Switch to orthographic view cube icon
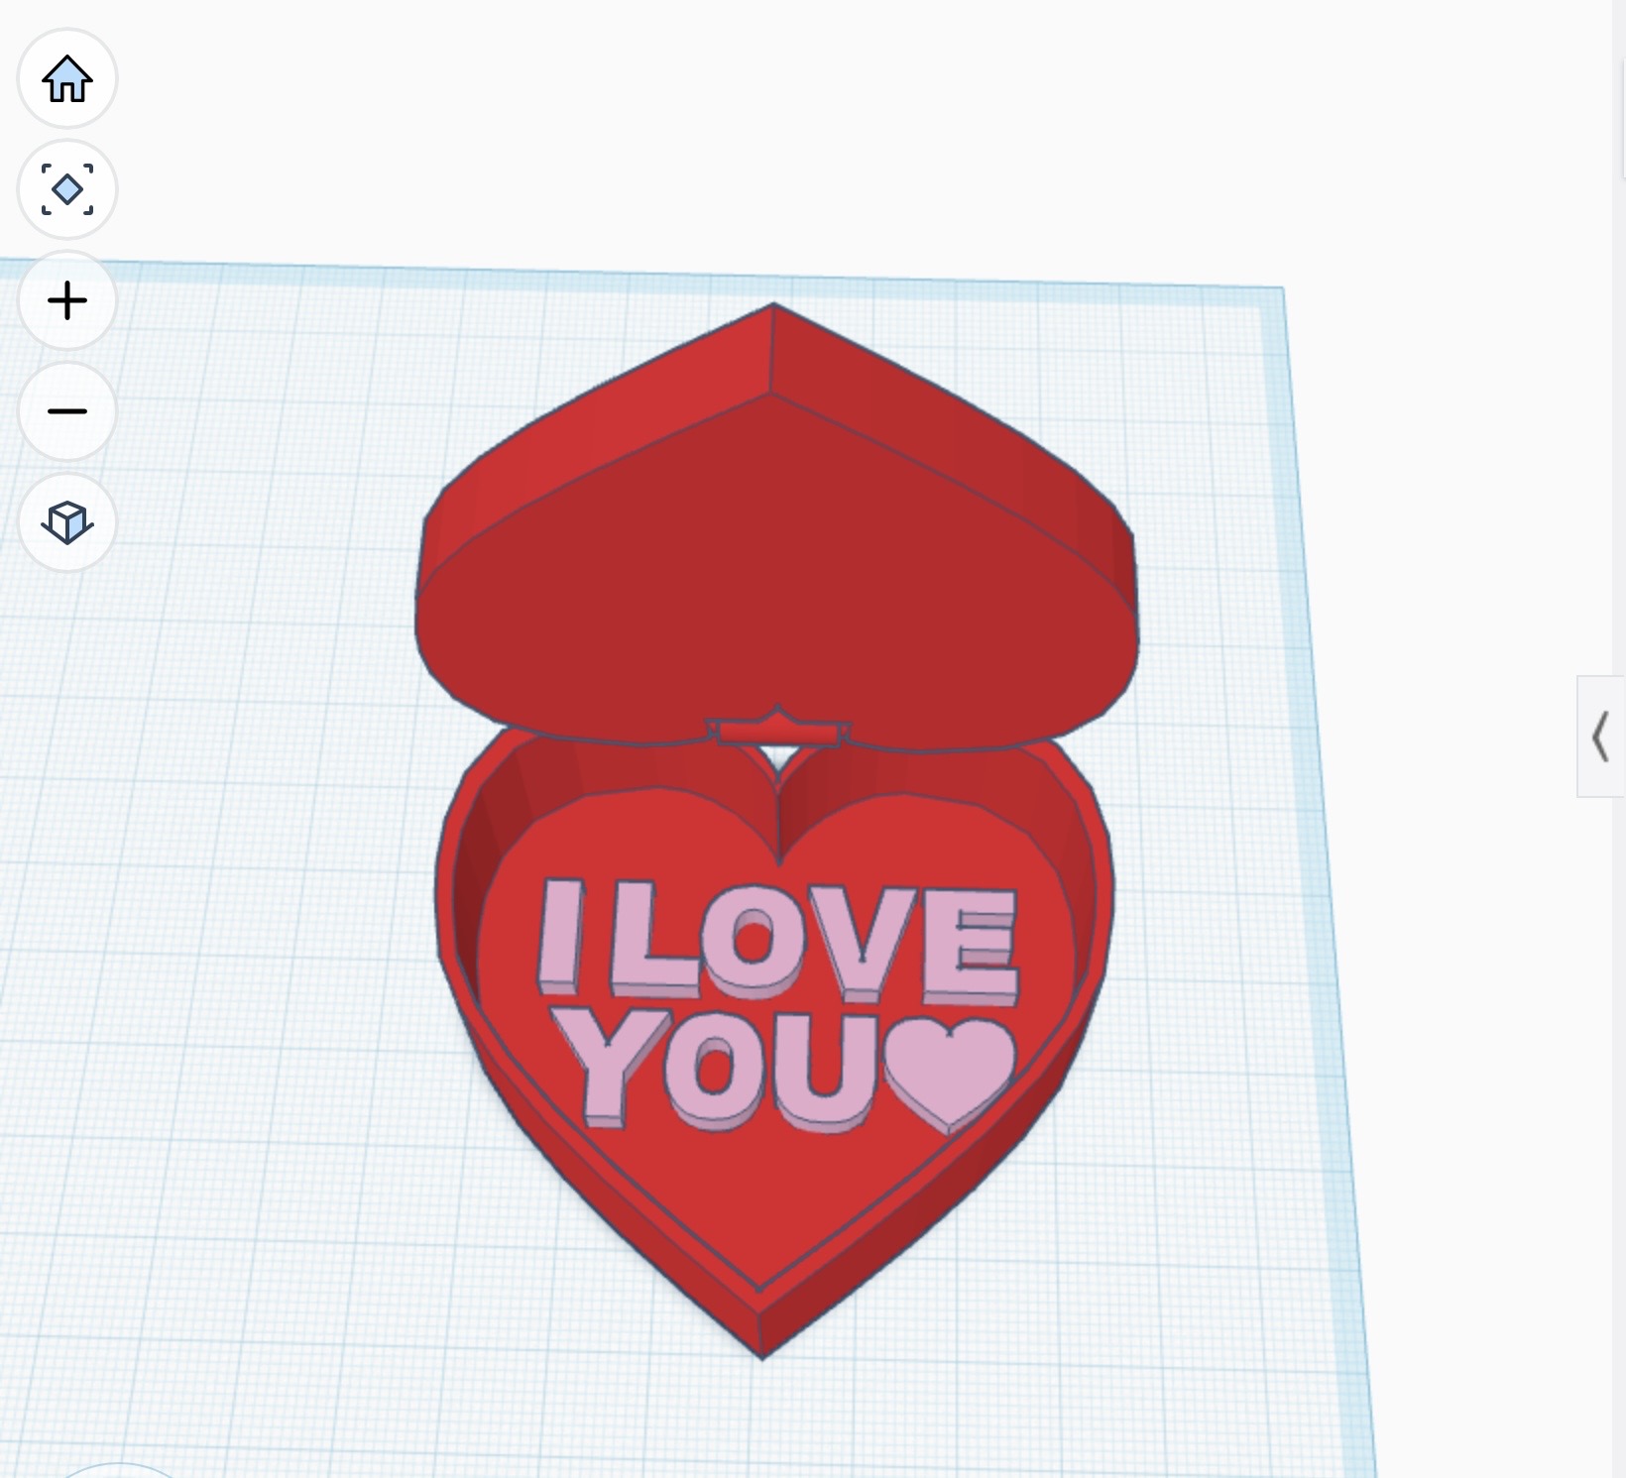 click(x=67, y=522)
